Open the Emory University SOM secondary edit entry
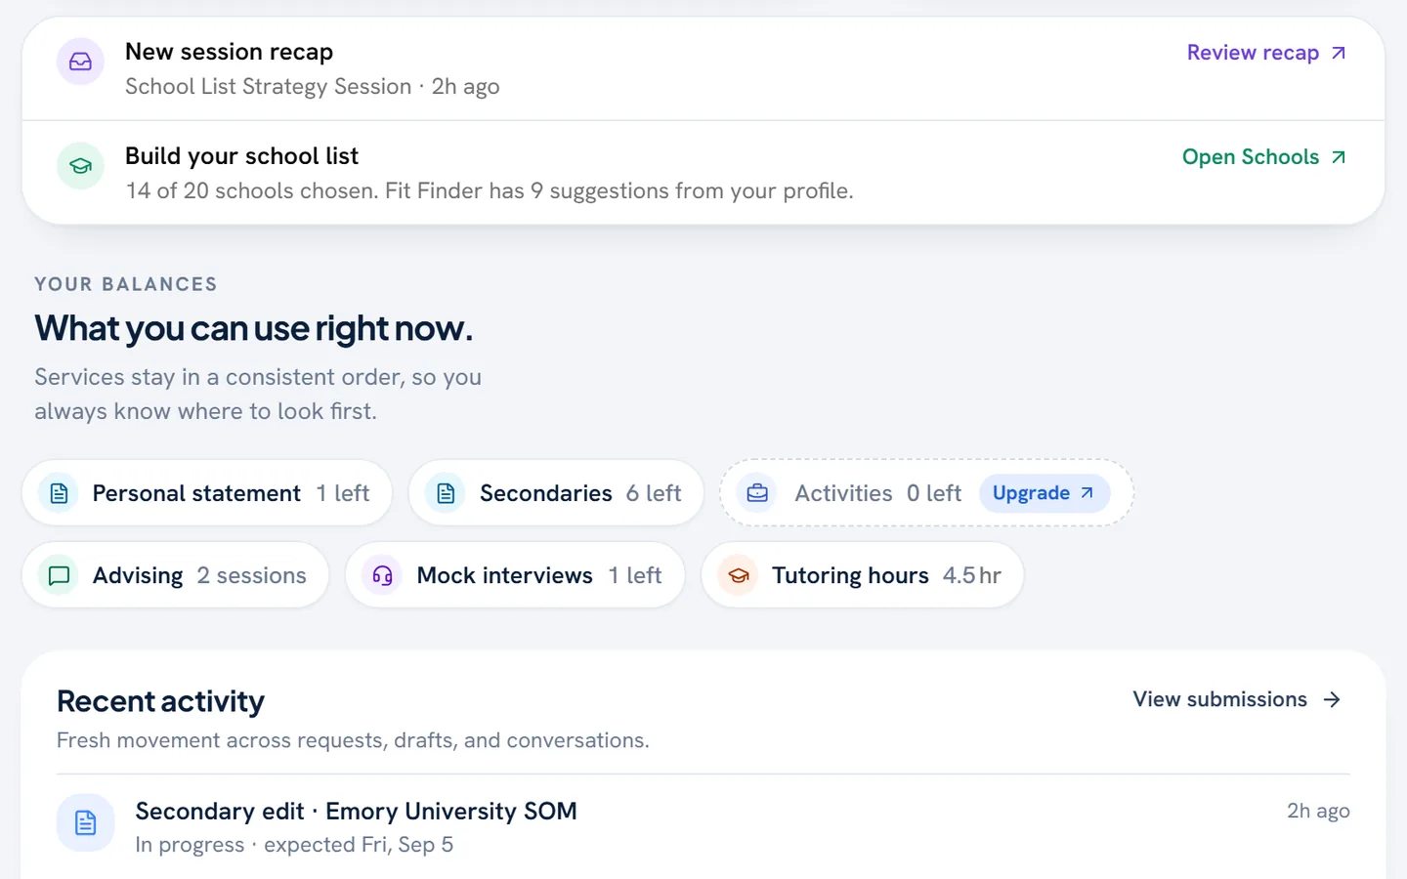The width and height of the screenshot is (1407, 879). (x=703, y=826)
